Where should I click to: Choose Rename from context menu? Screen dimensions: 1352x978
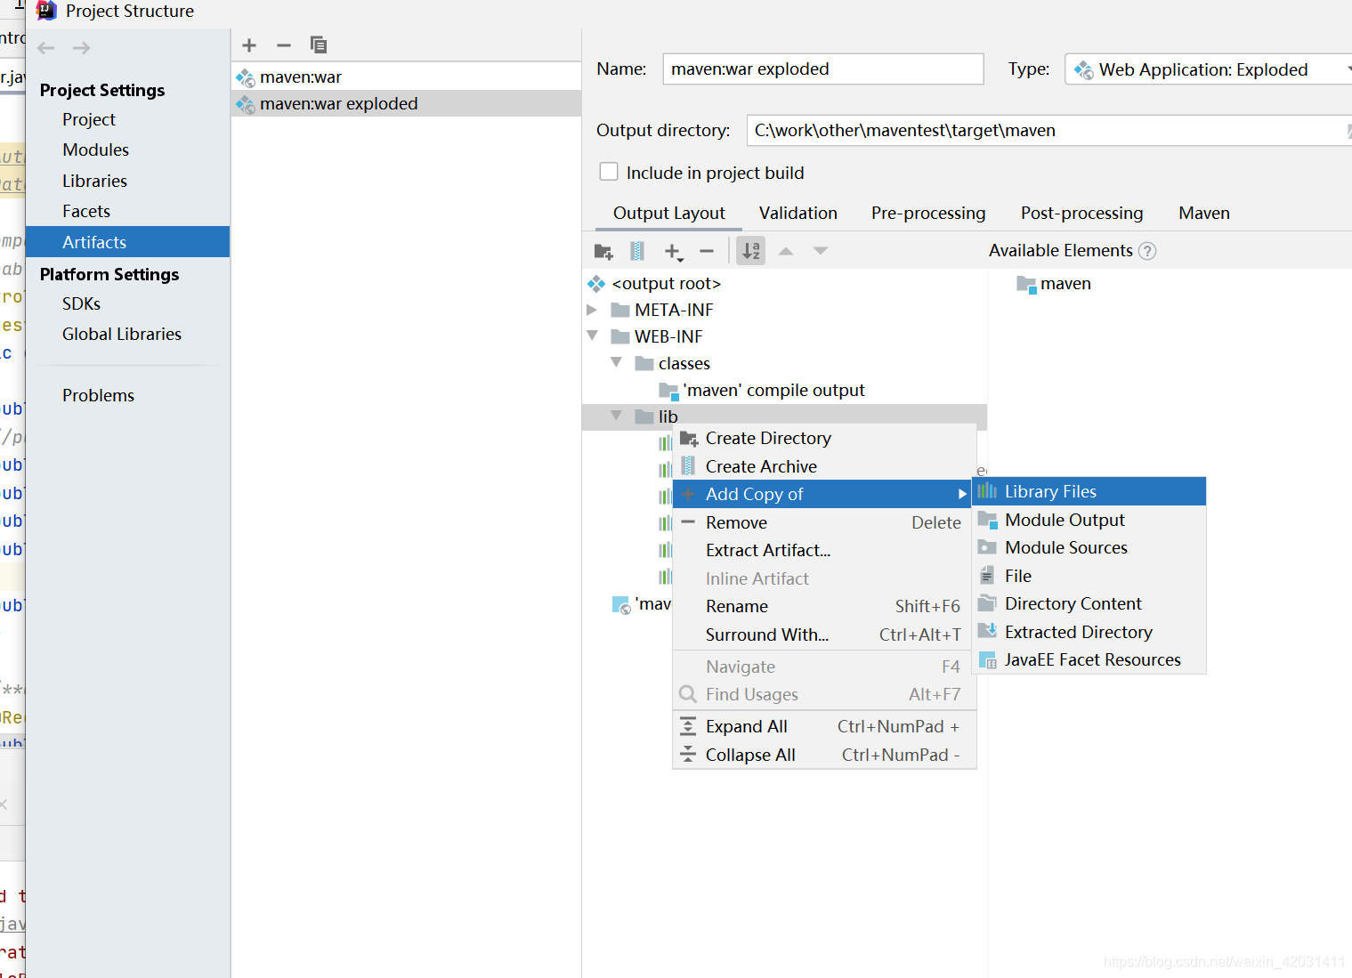(x=824, y=607)
